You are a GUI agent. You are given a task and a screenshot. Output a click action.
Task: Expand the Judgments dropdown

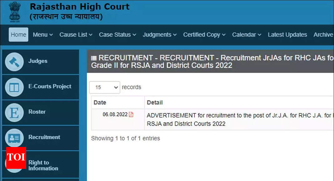coord(160,35)
